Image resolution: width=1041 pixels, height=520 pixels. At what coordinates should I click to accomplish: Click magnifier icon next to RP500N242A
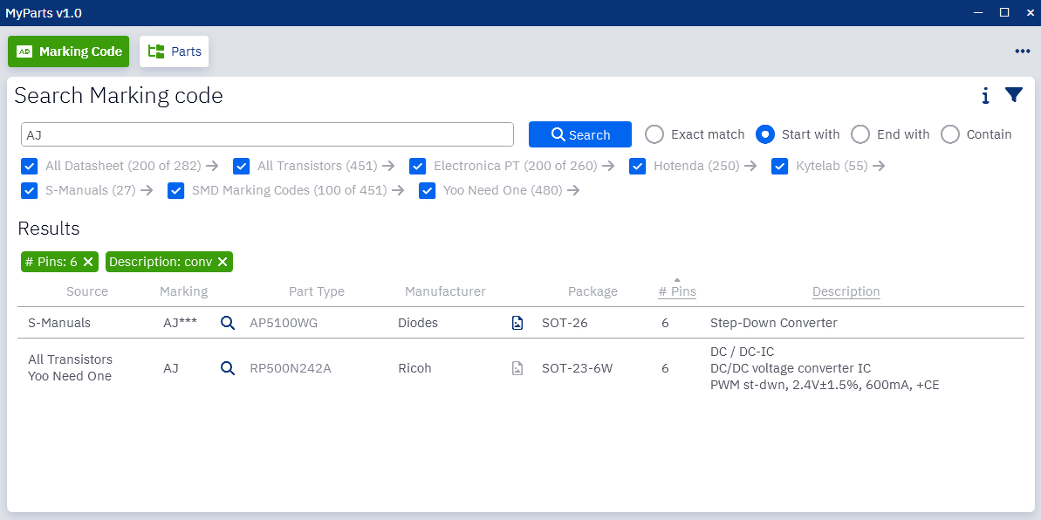[228, 368]
